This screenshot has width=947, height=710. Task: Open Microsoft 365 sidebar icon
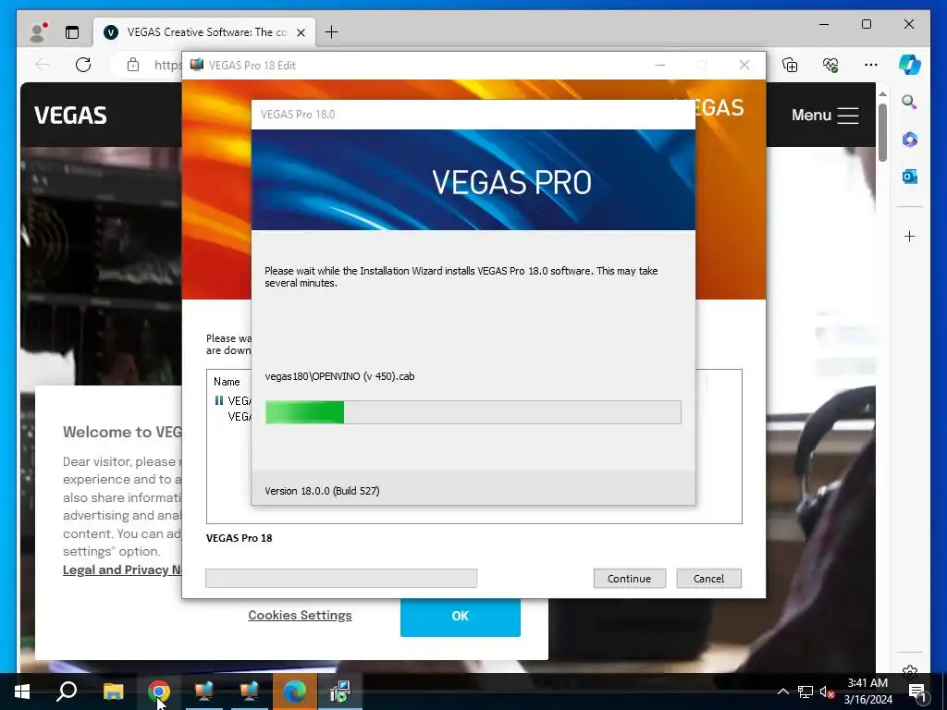point(910,140)
